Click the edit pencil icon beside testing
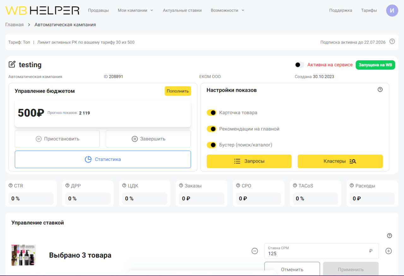The image size is (404, 276). pos(12,65)
